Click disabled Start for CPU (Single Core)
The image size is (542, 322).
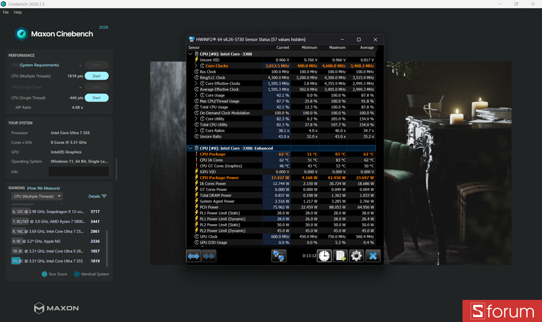click(x=97, y=87)
